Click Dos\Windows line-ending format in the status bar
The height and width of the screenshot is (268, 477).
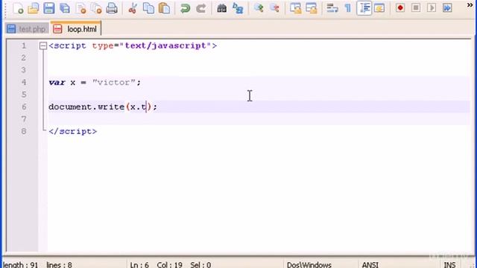click(309, 265)
